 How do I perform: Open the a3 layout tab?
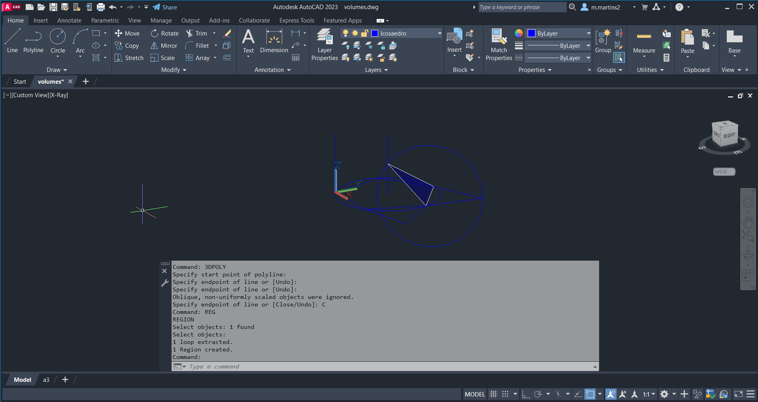(46, 380)
